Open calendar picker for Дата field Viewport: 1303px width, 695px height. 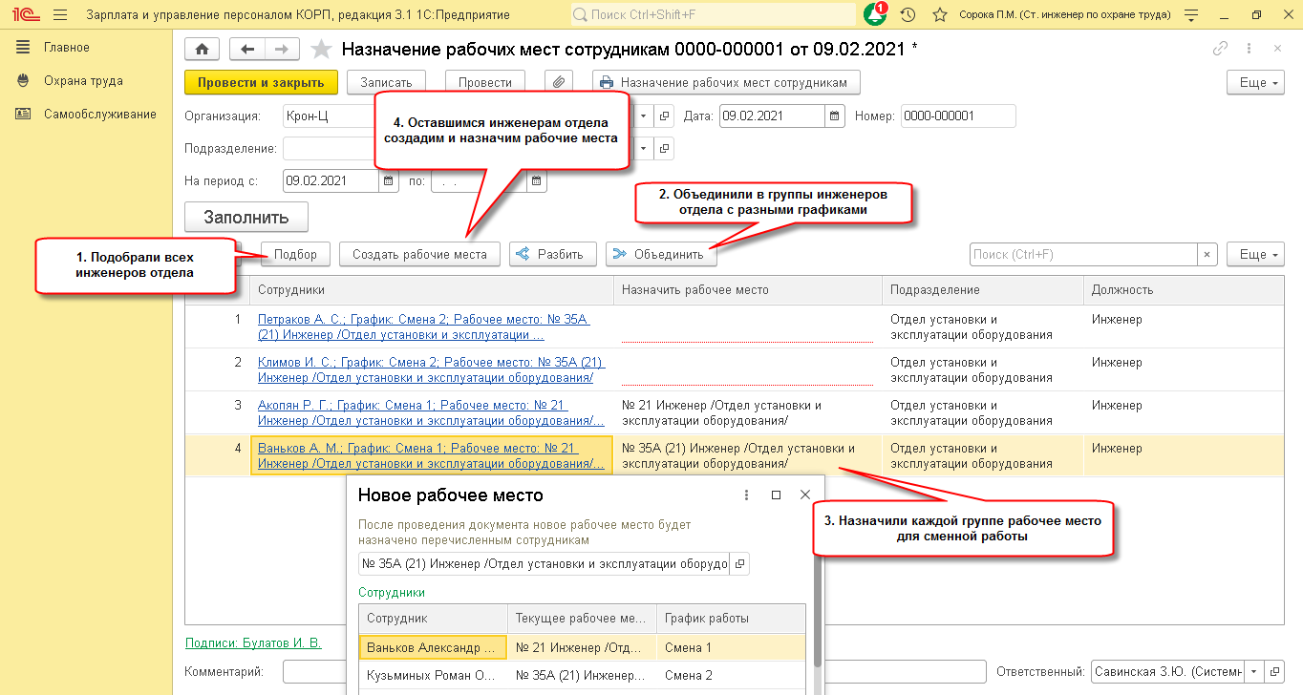pos(836,116)
